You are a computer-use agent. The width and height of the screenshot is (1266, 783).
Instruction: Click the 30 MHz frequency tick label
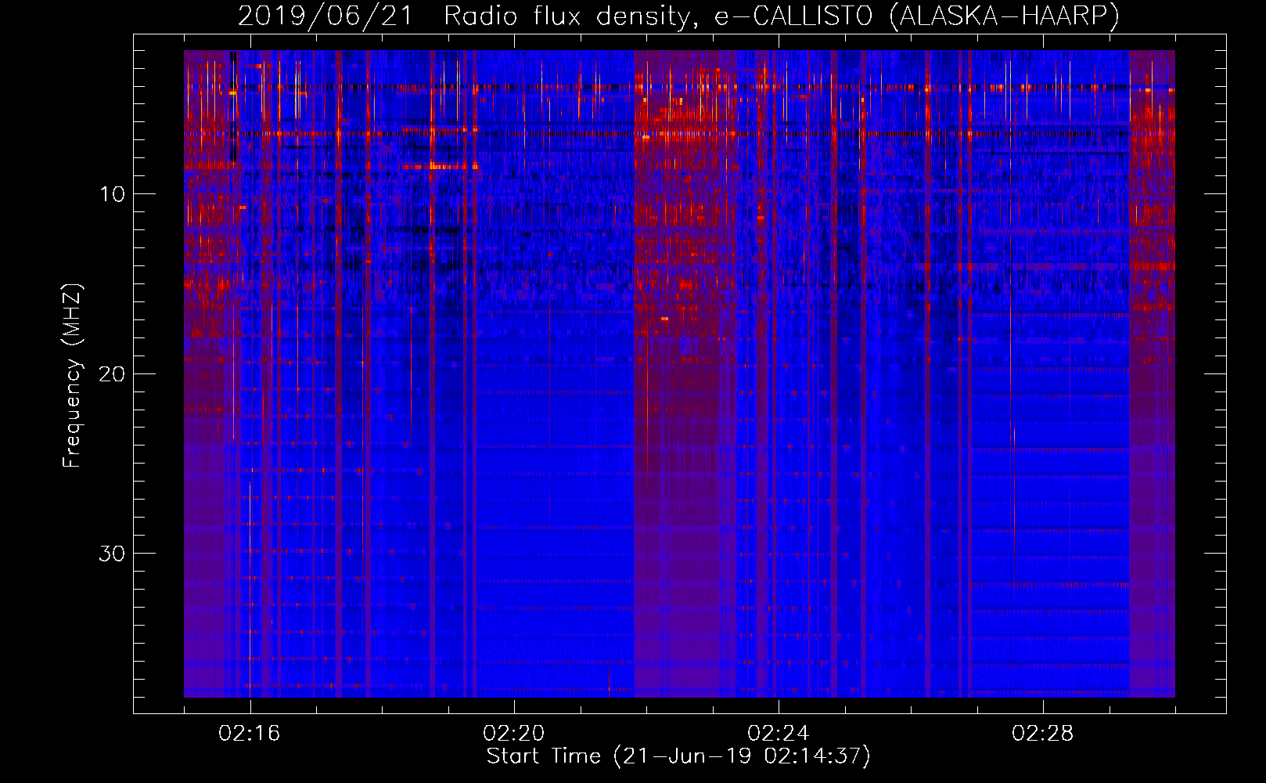[112, 554]
